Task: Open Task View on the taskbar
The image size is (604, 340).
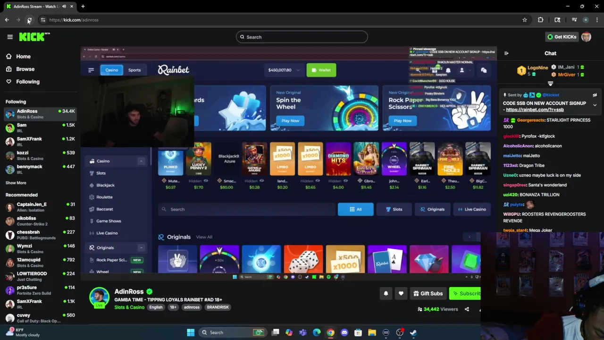Action: click(x=276, y=332)
